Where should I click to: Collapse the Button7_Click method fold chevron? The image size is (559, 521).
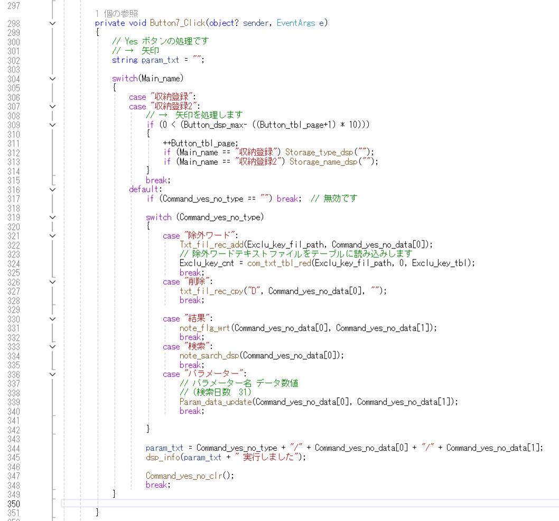pos(52,23)
